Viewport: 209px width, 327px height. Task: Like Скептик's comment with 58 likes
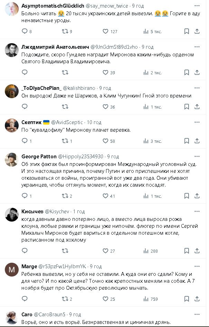106,141
